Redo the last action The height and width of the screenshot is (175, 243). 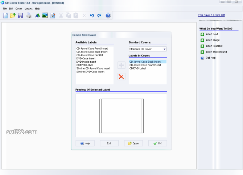click(99, 16)
